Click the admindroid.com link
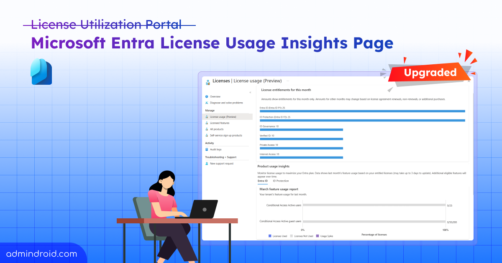Screen dimensions: 502x263 [x=42, y=253]
